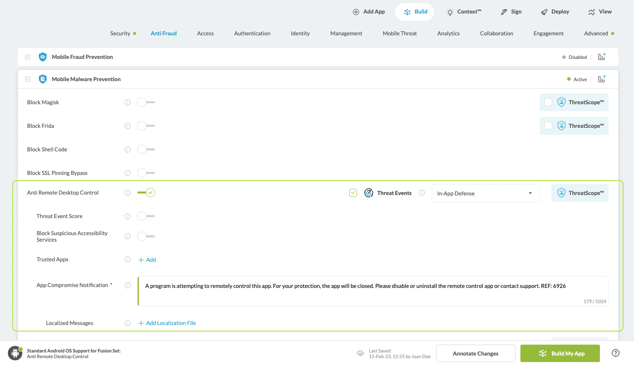Open notes icon for Mobile Malware Prevention

(x=602, y=79)
